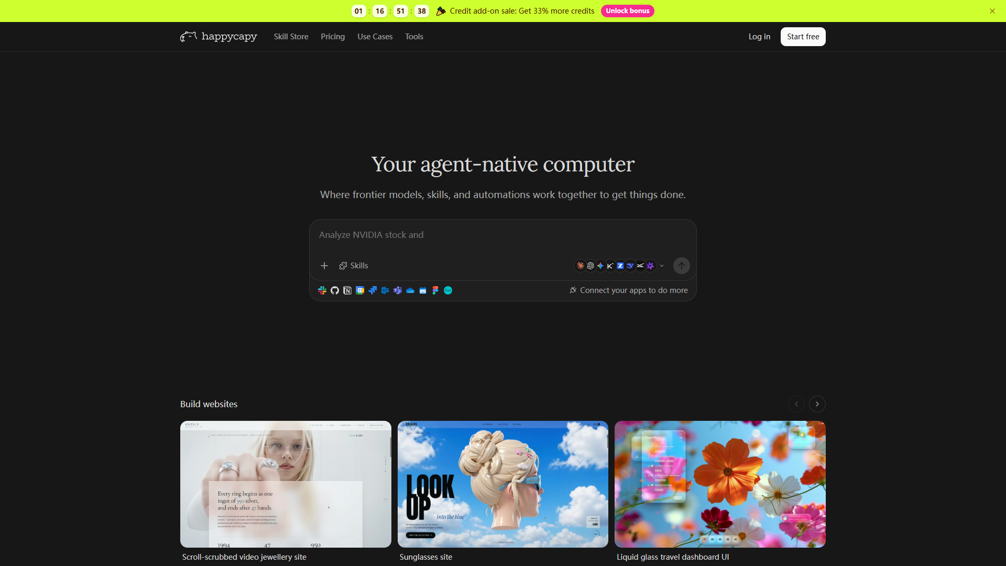The height and width of the screenshot is (566, 1006).
Task: Click the blue Z model icon
Action: (x=620, y=266)
